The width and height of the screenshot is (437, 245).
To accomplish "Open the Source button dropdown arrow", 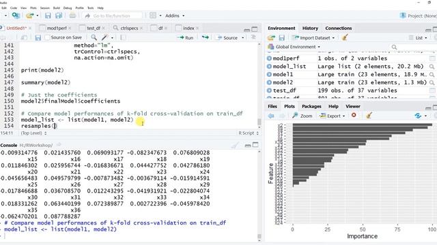I will point(243,38).
